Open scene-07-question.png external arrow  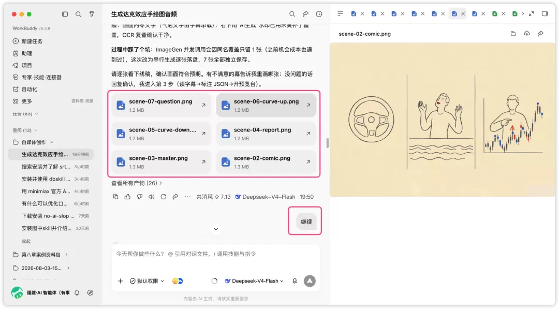(x=203, y=105)
